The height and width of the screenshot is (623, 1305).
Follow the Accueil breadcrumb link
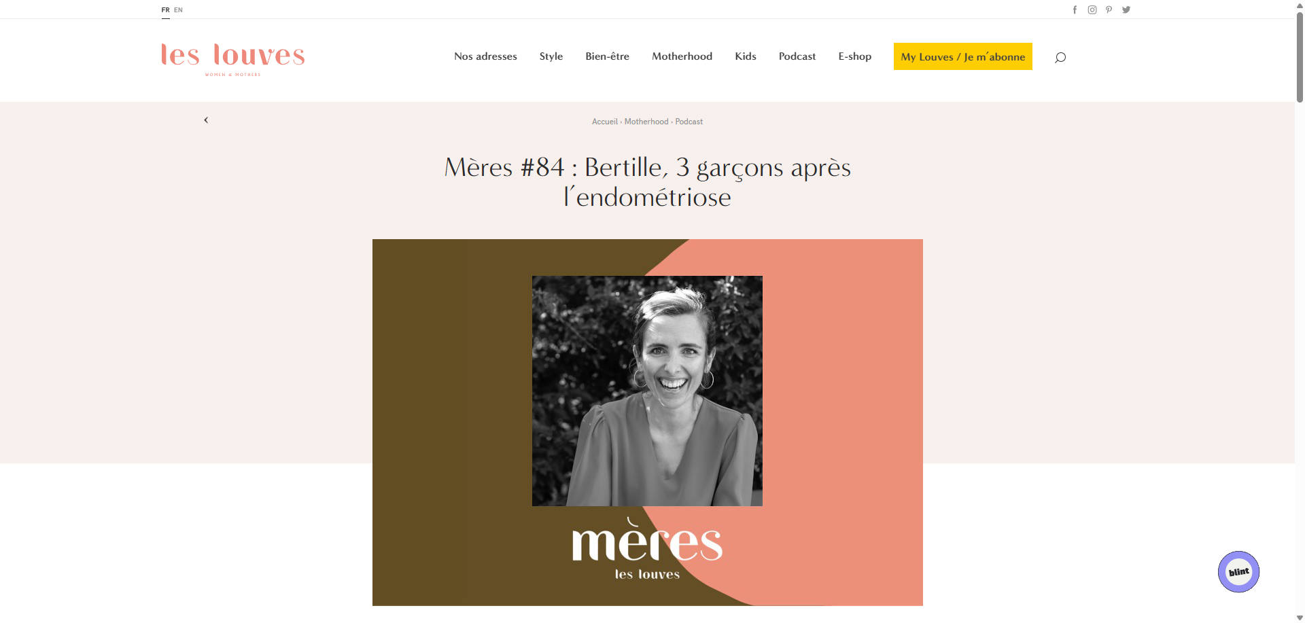[604, 122]
